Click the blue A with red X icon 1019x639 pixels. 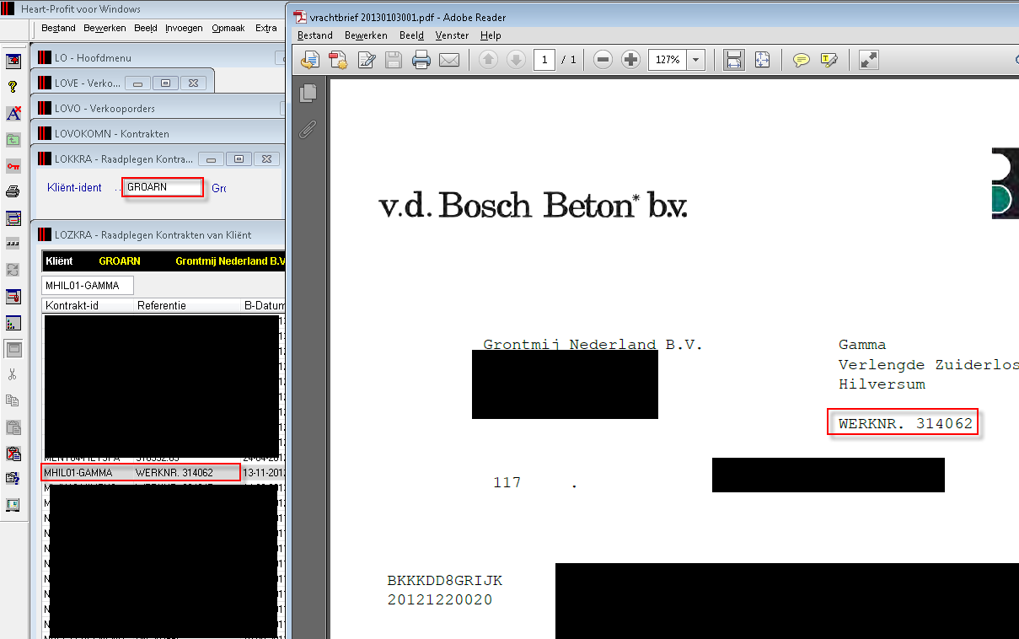pyautogui.click(x=13, y=113)
